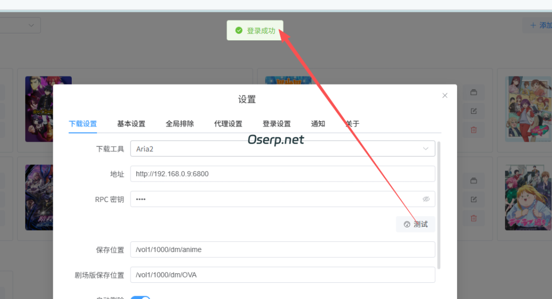Click the lower card's archive box icon
The image size is (552, 299).
click(474, 181)
